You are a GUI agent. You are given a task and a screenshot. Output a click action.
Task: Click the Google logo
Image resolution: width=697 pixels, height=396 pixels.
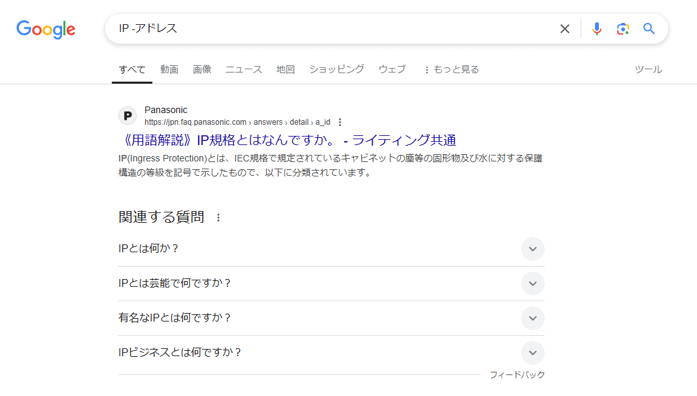(x=46, y=29)
